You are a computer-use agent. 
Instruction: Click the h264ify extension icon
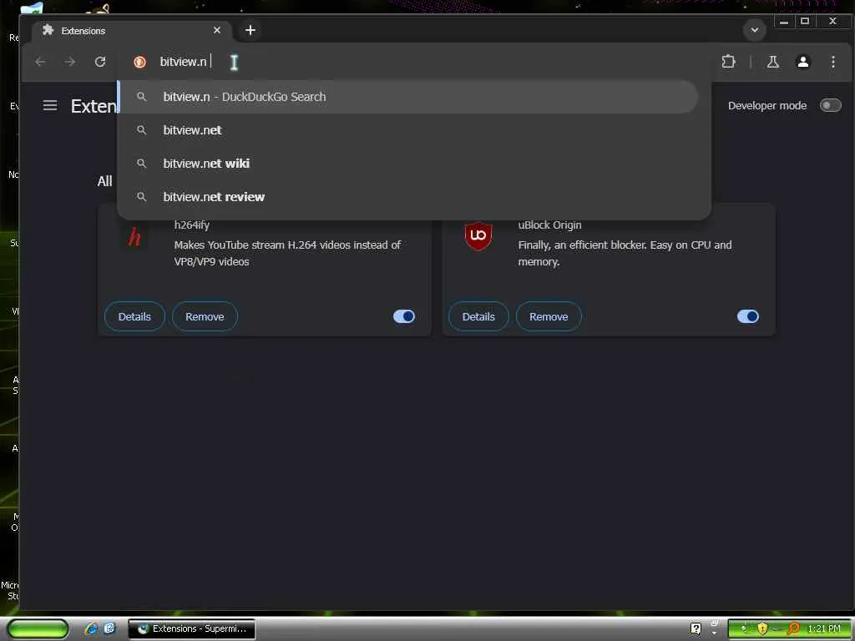[x=134, y=236]
